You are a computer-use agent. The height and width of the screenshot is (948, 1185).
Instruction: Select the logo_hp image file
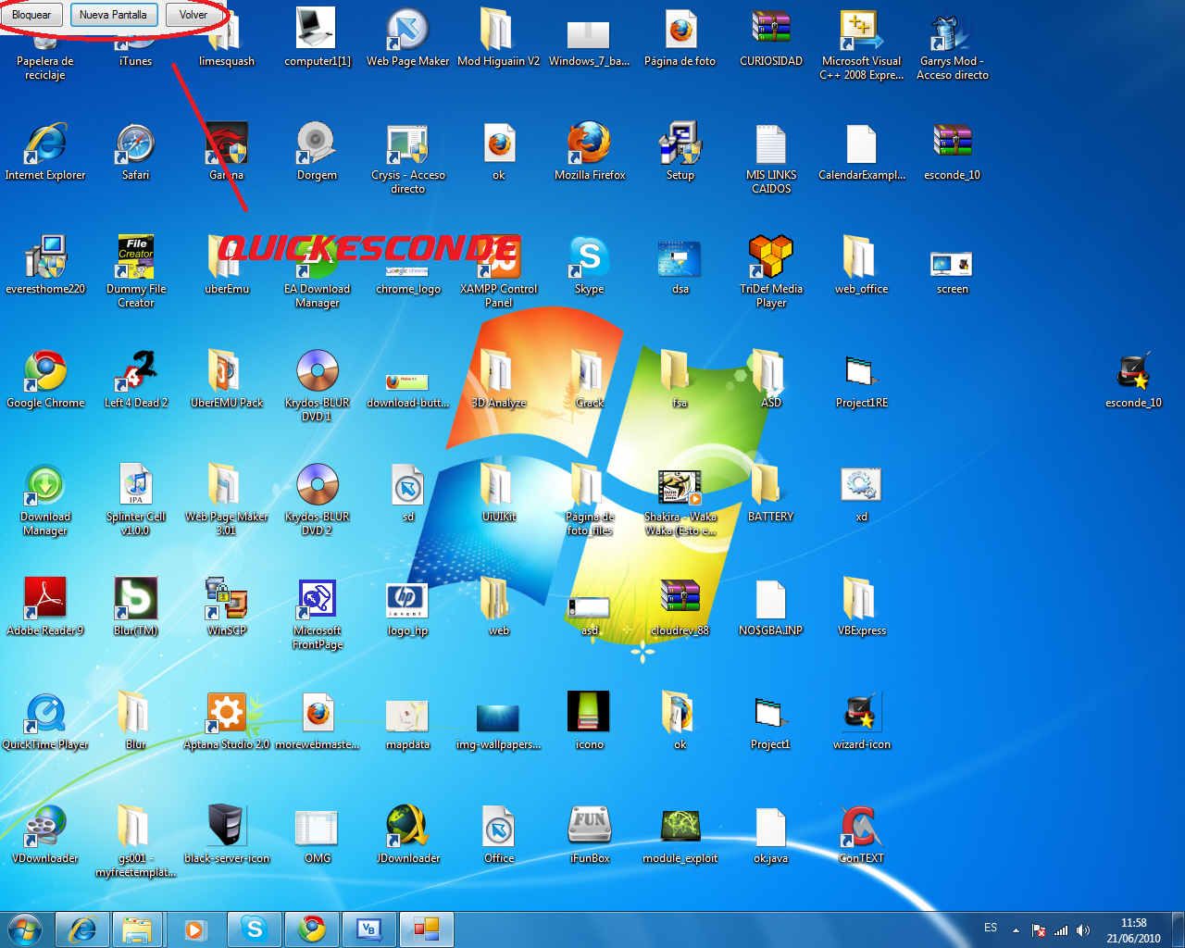coord(408,608)
